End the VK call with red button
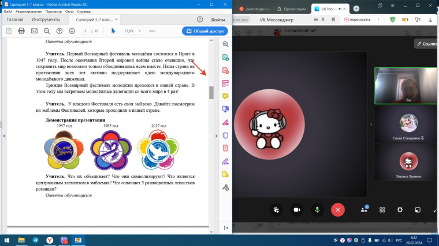439x246 pixels. [x=338, y=210]
